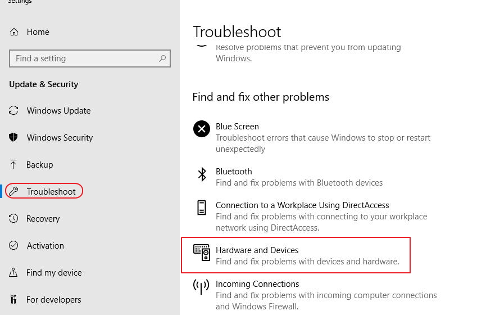This screenshot has width=477, height=315.
Task: Click the Hardware and Devices icon
Action: click(202, 252)
